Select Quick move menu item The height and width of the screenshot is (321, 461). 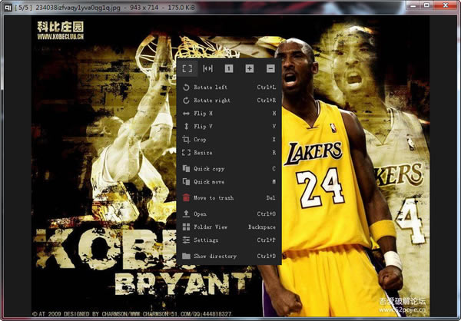tap(210, 182)
